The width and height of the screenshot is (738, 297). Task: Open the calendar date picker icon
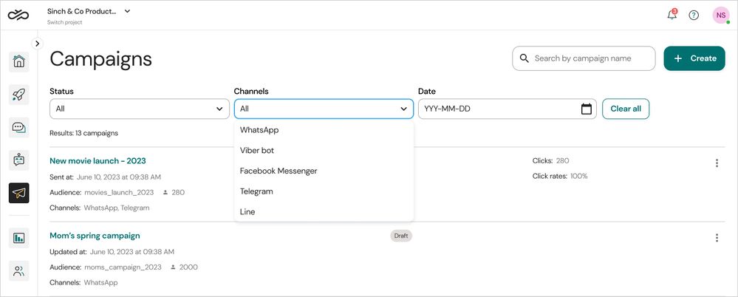pyautogui.click(x=587, y=109)
